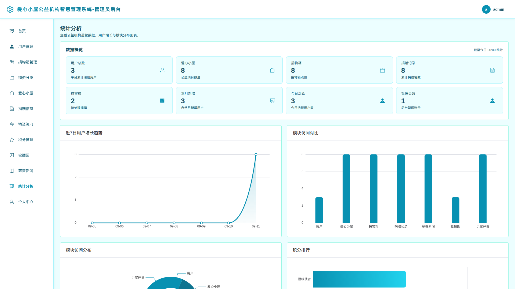Viewport: 515px width, 289px height.
Task: Open the admin avatar circle
Action: pyautogui.click(x=486, y=9)
